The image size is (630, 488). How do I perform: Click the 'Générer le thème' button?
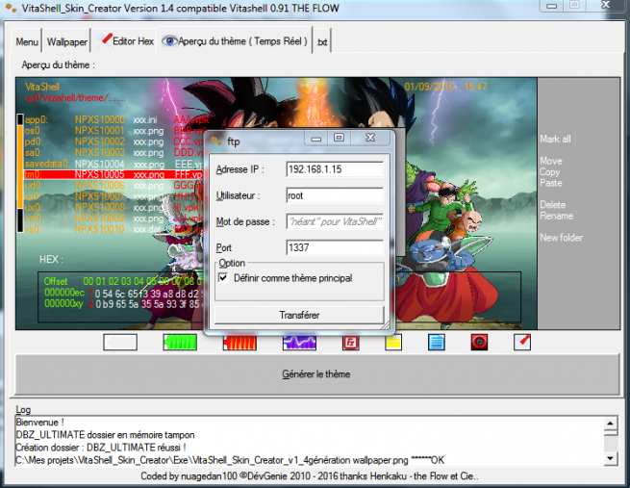tap(315, 373)
